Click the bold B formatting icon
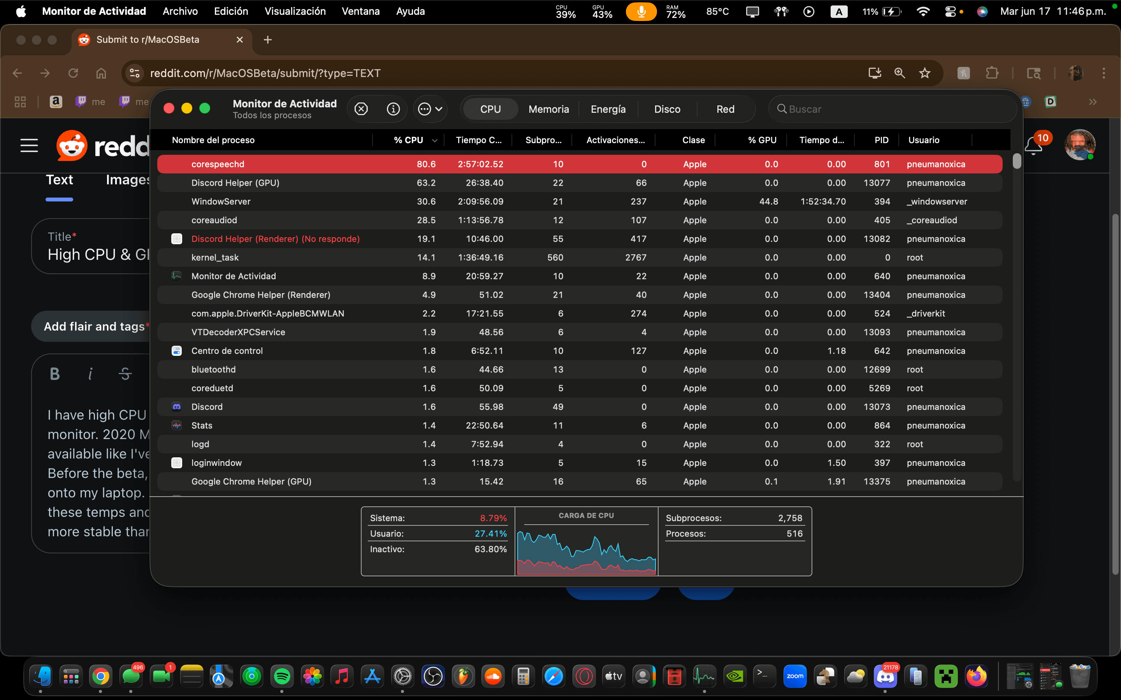The height and width of the screenshot is (700, 1121). [54, 374]
